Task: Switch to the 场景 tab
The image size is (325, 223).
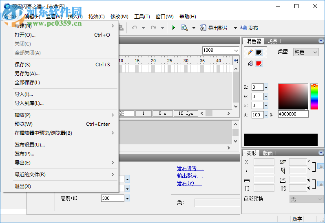Action: tap(272, 41)
